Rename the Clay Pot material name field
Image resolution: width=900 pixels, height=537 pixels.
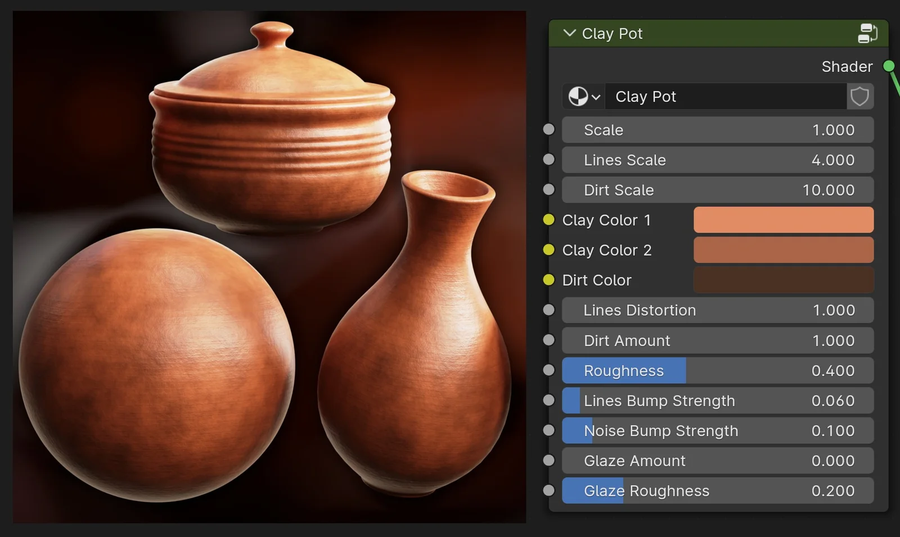[726, 96]
